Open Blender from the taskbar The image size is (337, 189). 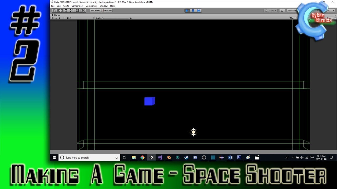(x=169, y=157)
